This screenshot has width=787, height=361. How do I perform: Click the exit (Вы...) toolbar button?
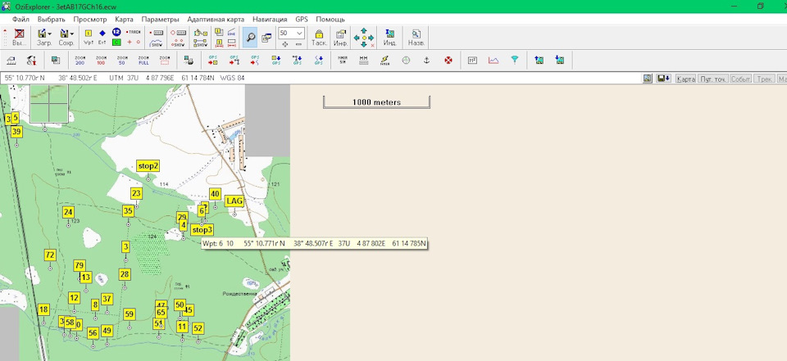click(20, 38)
